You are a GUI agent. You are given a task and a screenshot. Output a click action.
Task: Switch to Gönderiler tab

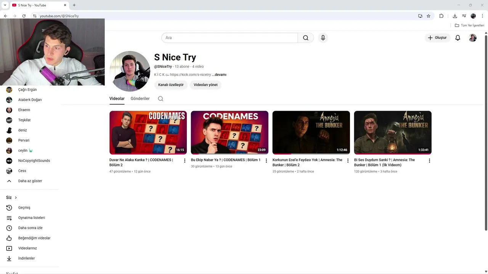140,99
